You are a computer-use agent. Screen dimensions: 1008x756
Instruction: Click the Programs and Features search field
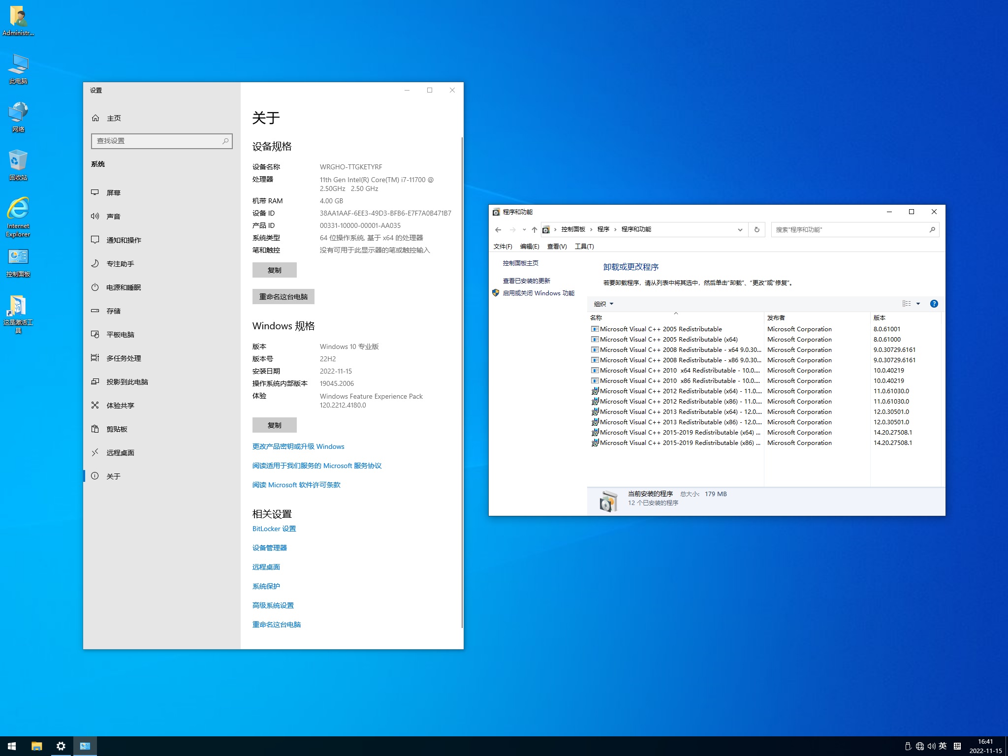855,229
